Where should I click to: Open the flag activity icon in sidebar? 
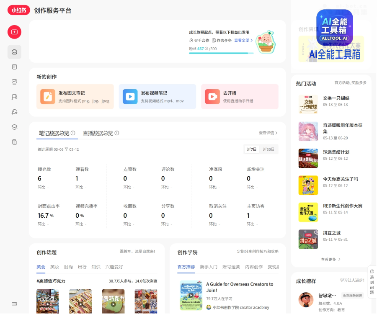point(14,97)
